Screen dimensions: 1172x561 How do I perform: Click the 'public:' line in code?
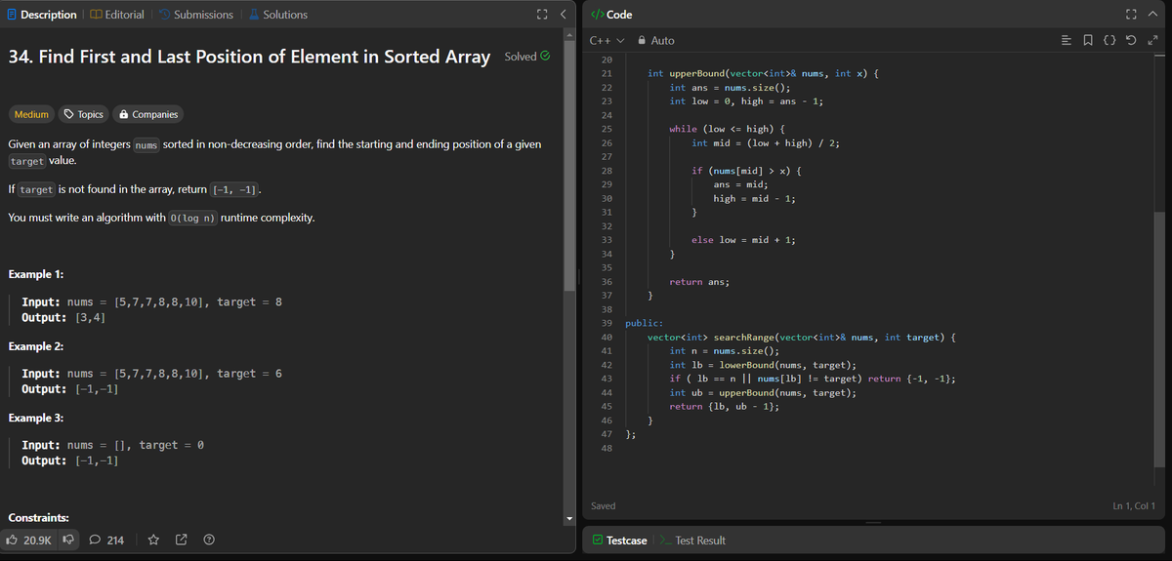(645, 323)
